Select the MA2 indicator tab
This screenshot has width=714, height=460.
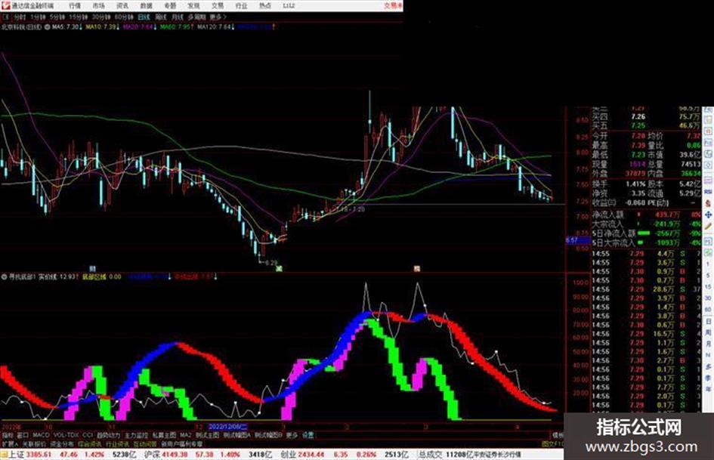(185, 435)
